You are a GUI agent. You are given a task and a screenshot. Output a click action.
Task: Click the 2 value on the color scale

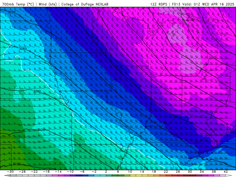pyautogui.click(x=106, y=172)
